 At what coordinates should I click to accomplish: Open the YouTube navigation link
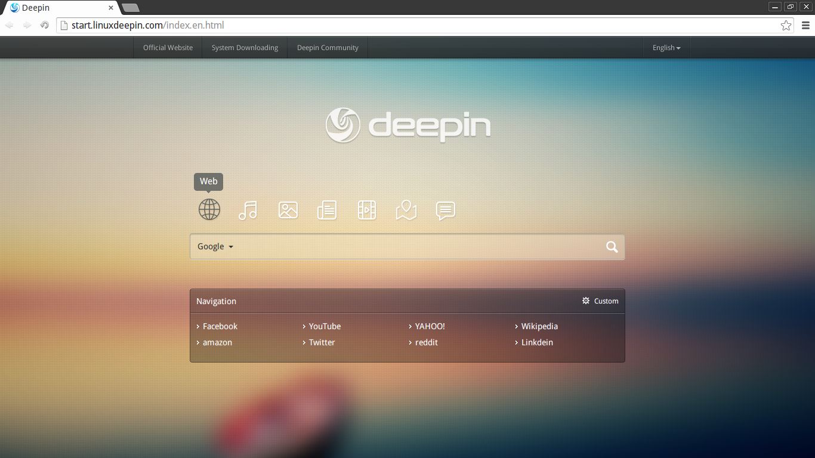point(325,326)
